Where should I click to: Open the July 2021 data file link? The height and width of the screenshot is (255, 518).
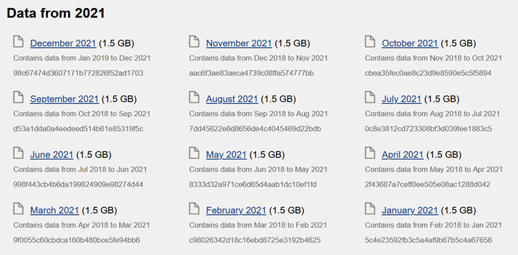(x=401, y=99)
